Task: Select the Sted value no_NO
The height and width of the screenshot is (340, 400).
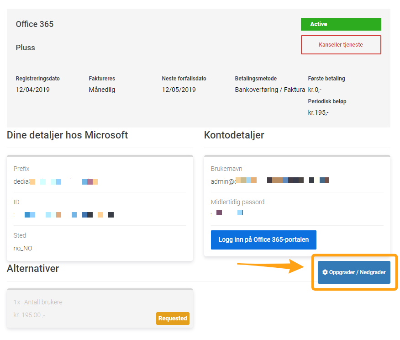Action: 23,248
